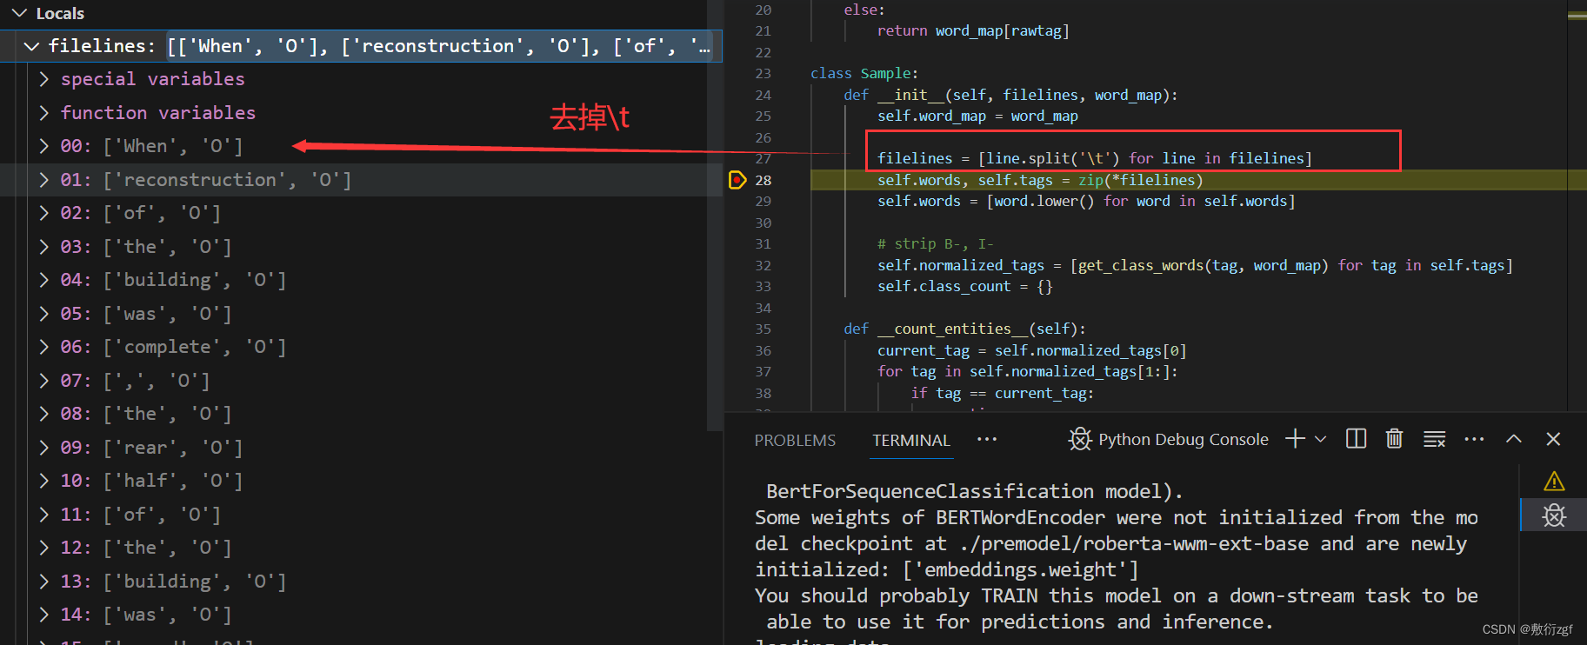Close the bottom panel
Screen dimensions: 1587x645
[1553, 439]
